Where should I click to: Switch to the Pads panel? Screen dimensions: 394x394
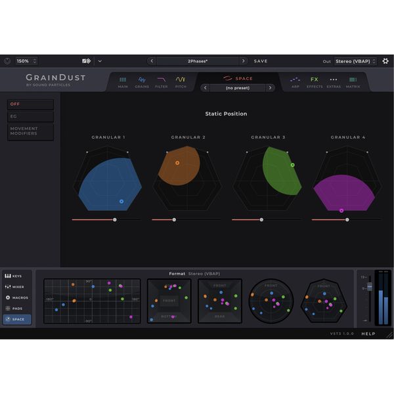pos(17,309)
